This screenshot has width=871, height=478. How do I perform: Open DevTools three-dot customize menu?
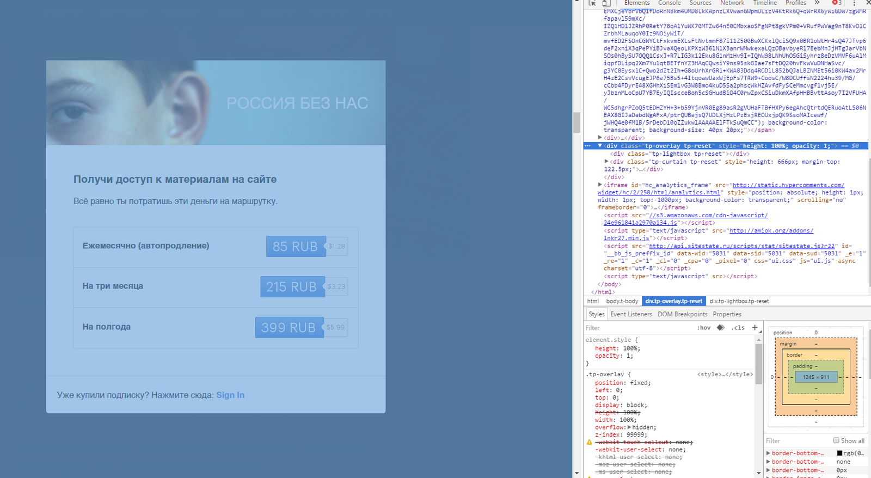coord(854,3)
